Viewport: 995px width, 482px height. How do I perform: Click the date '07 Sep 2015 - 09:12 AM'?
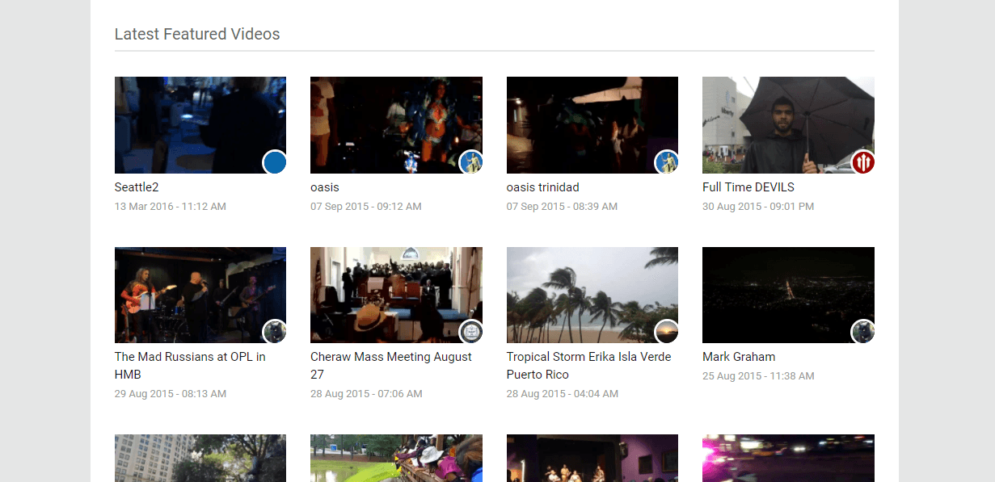pos(366,207)
